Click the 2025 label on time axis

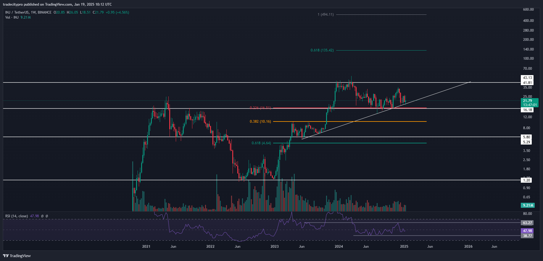click(x=404, y=247)
